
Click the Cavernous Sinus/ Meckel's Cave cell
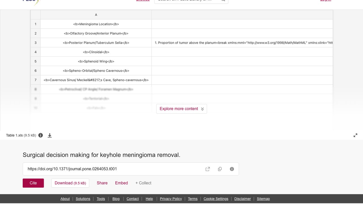coord(96,80)
